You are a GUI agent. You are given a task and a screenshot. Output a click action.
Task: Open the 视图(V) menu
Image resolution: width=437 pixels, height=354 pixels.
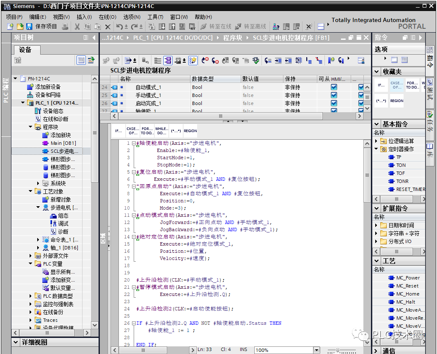[x=61, y=17]
